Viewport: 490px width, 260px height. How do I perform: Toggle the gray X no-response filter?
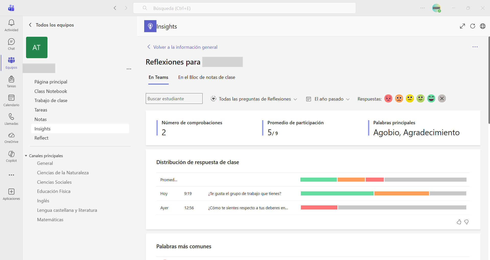[442, 98]
